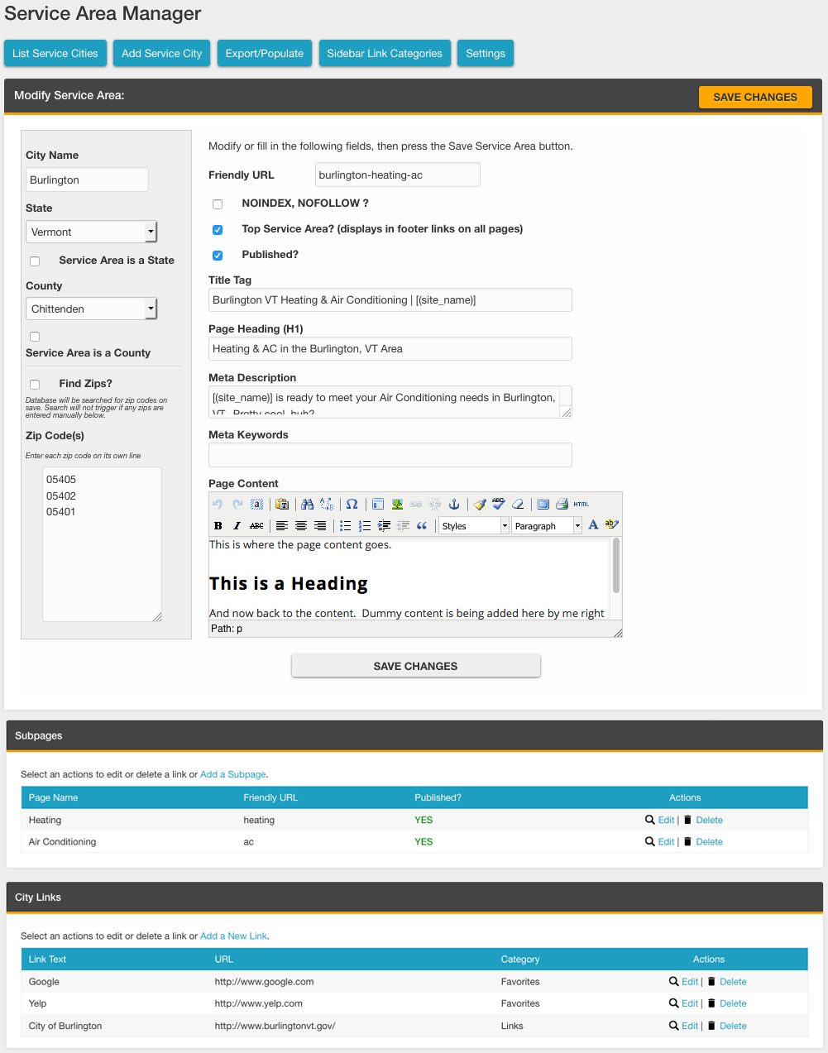Image resolution: width=828 pixels, height=1053 pixels.
Task: Insert an image using the picture icon
Action: coord(397,504)
